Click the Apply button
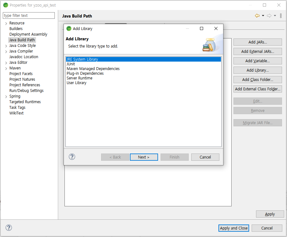The height and width of the screenshot is (237, 287). click(x=270, y=214)
